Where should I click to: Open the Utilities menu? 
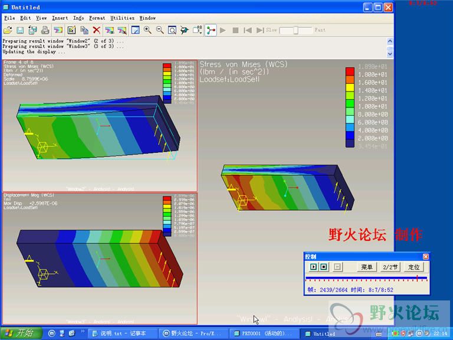pos(122,18)
